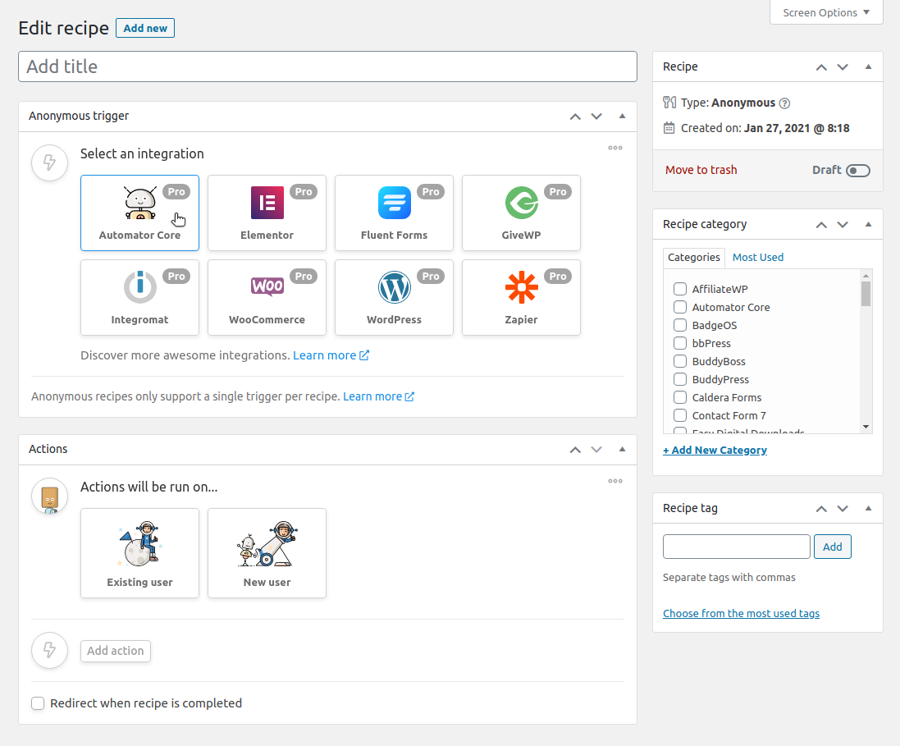Choose Existing user for actions

coord(139,553)
